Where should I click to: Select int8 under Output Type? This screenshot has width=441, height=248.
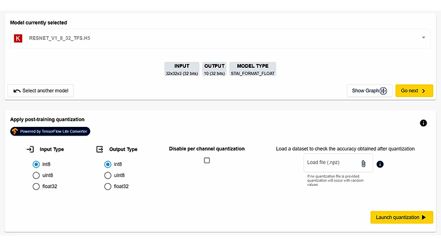click(107, 164)
